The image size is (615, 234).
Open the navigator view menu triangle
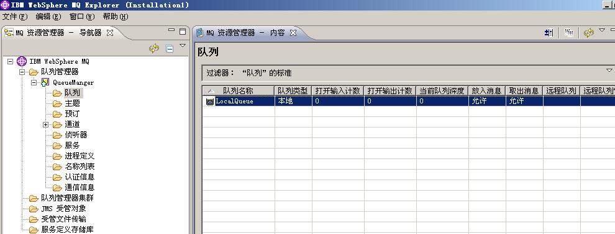[x=183, y=46]
